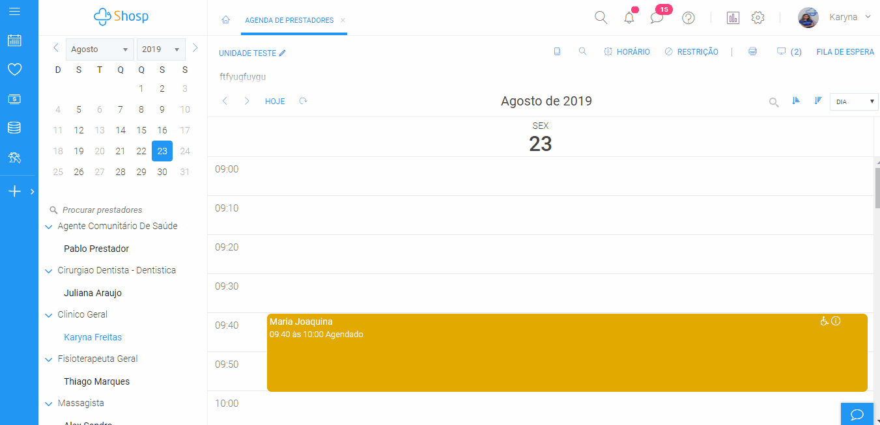Click the HOJE button

275,102
